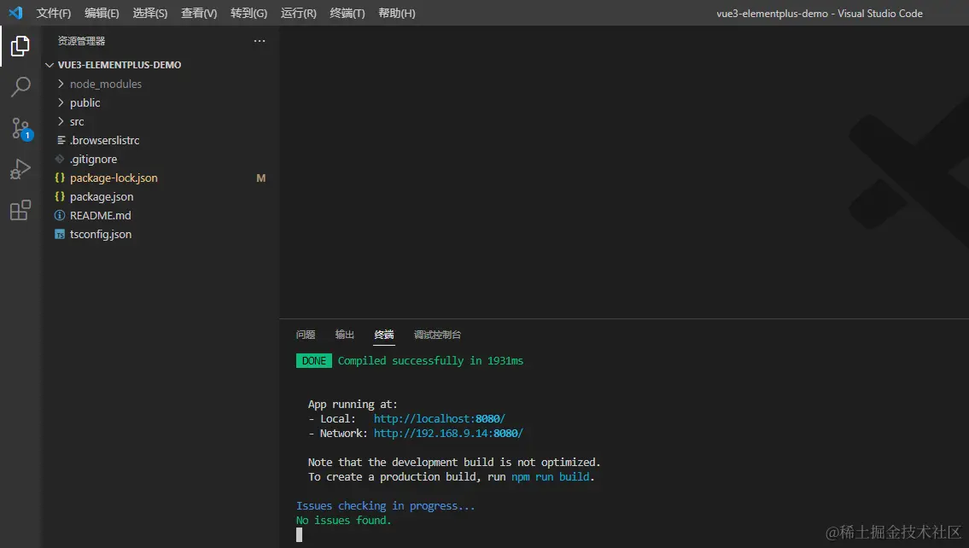
Task: Switch to the 问题 panel tab
Action: (306, 335)
